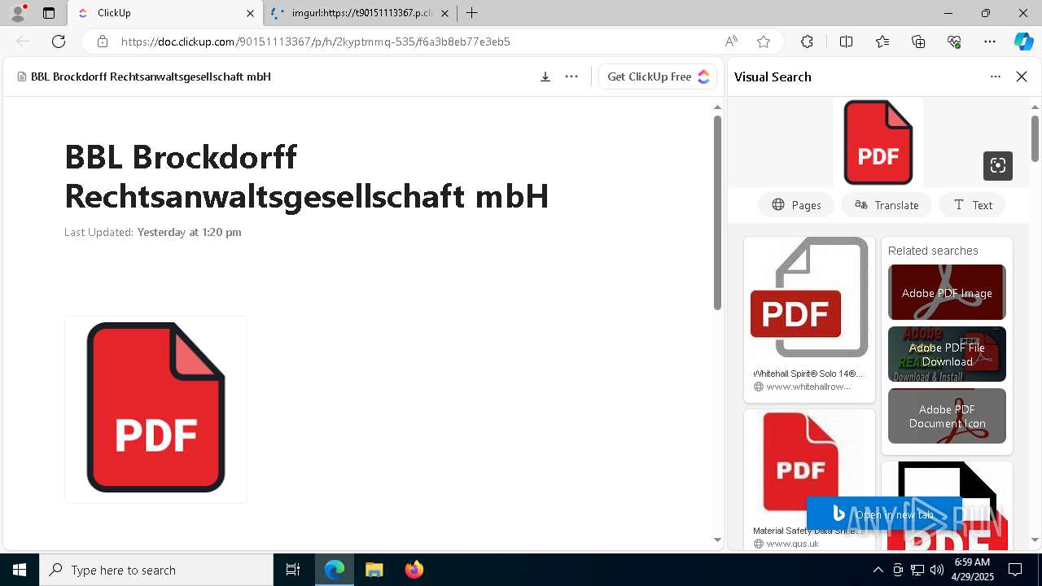Open Visual Search more options
This screenshot has height=586, width=1042.
pyautogui.click(x=996, y=77)
